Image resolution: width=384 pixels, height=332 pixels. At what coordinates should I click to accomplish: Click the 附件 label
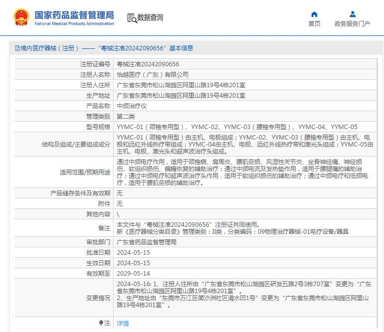point(104,204)
